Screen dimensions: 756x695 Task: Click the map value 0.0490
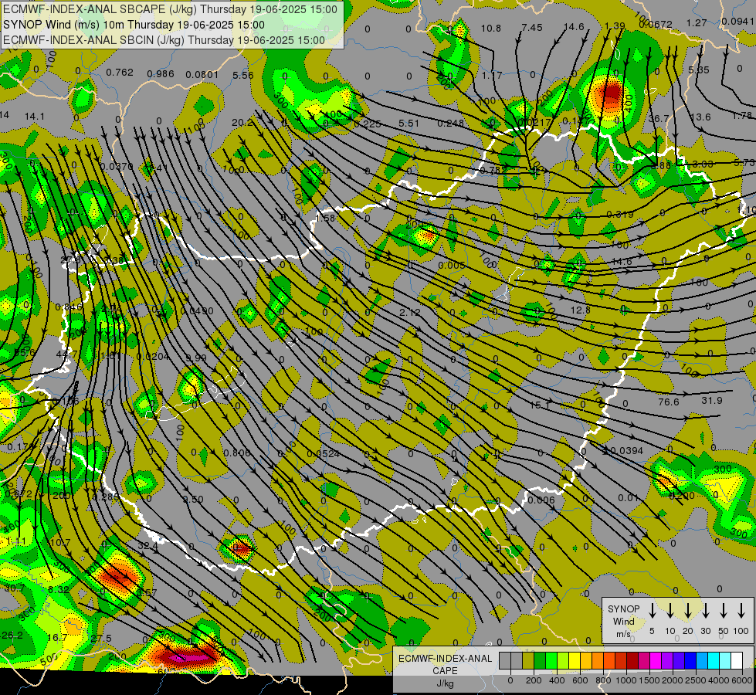[197, 311]
